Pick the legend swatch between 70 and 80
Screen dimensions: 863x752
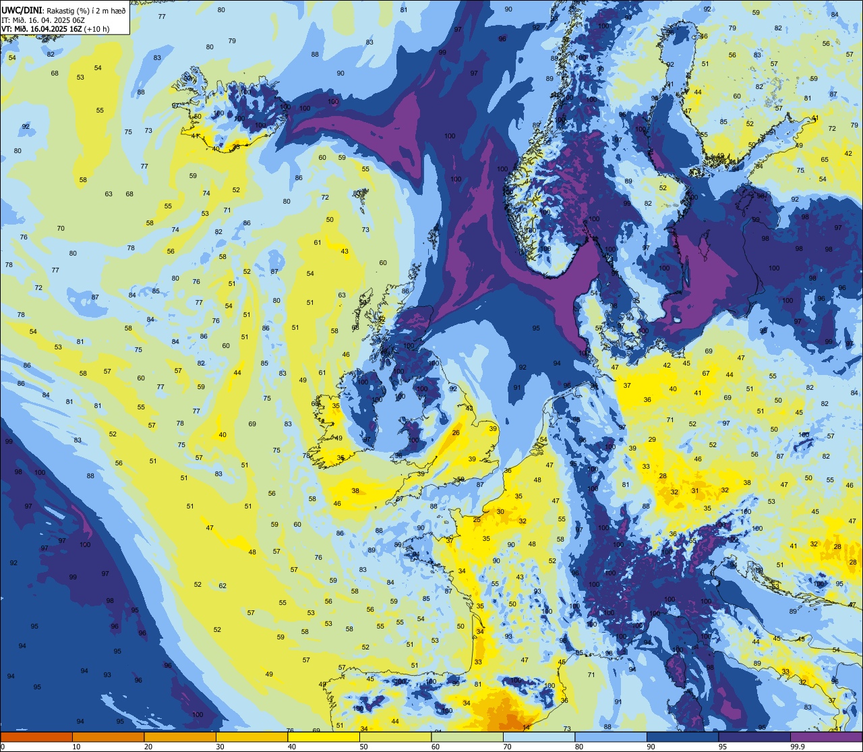539,736
